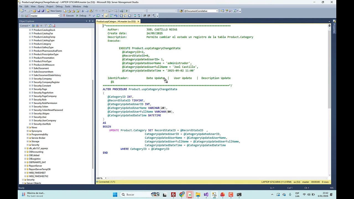
Task: Click the Disconnect icon in Object Explorer
Action: tap(37, 26)
